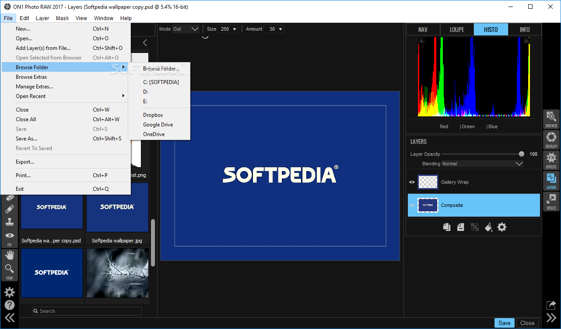561x329 pixels.
Task: Open the Amount 30 dropdown arrow
Action: point(280,29)
